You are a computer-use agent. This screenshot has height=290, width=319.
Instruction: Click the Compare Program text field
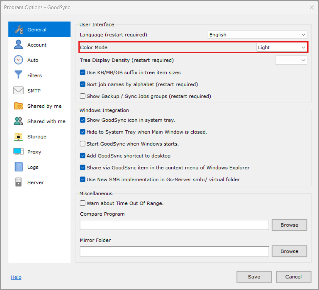point(174,225)
